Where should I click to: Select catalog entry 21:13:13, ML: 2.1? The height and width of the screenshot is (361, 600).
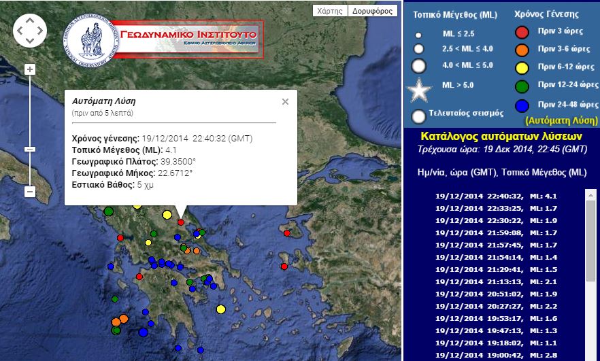pos(496,282)
